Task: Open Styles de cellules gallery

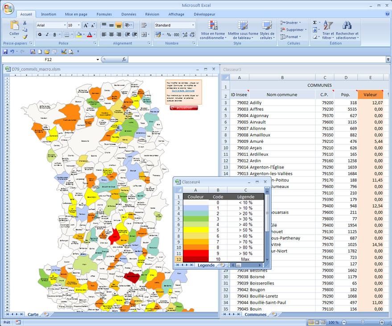Action: (267, 30)
